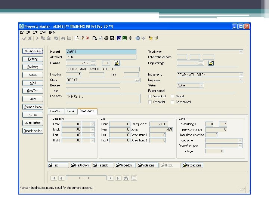Screen dimensions: 269x202
Task: Open the folder icon beside the Owner field
Action: pos(117,63)
